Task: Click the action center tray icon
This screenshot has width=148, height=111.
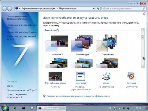Action: coord(119,108)
